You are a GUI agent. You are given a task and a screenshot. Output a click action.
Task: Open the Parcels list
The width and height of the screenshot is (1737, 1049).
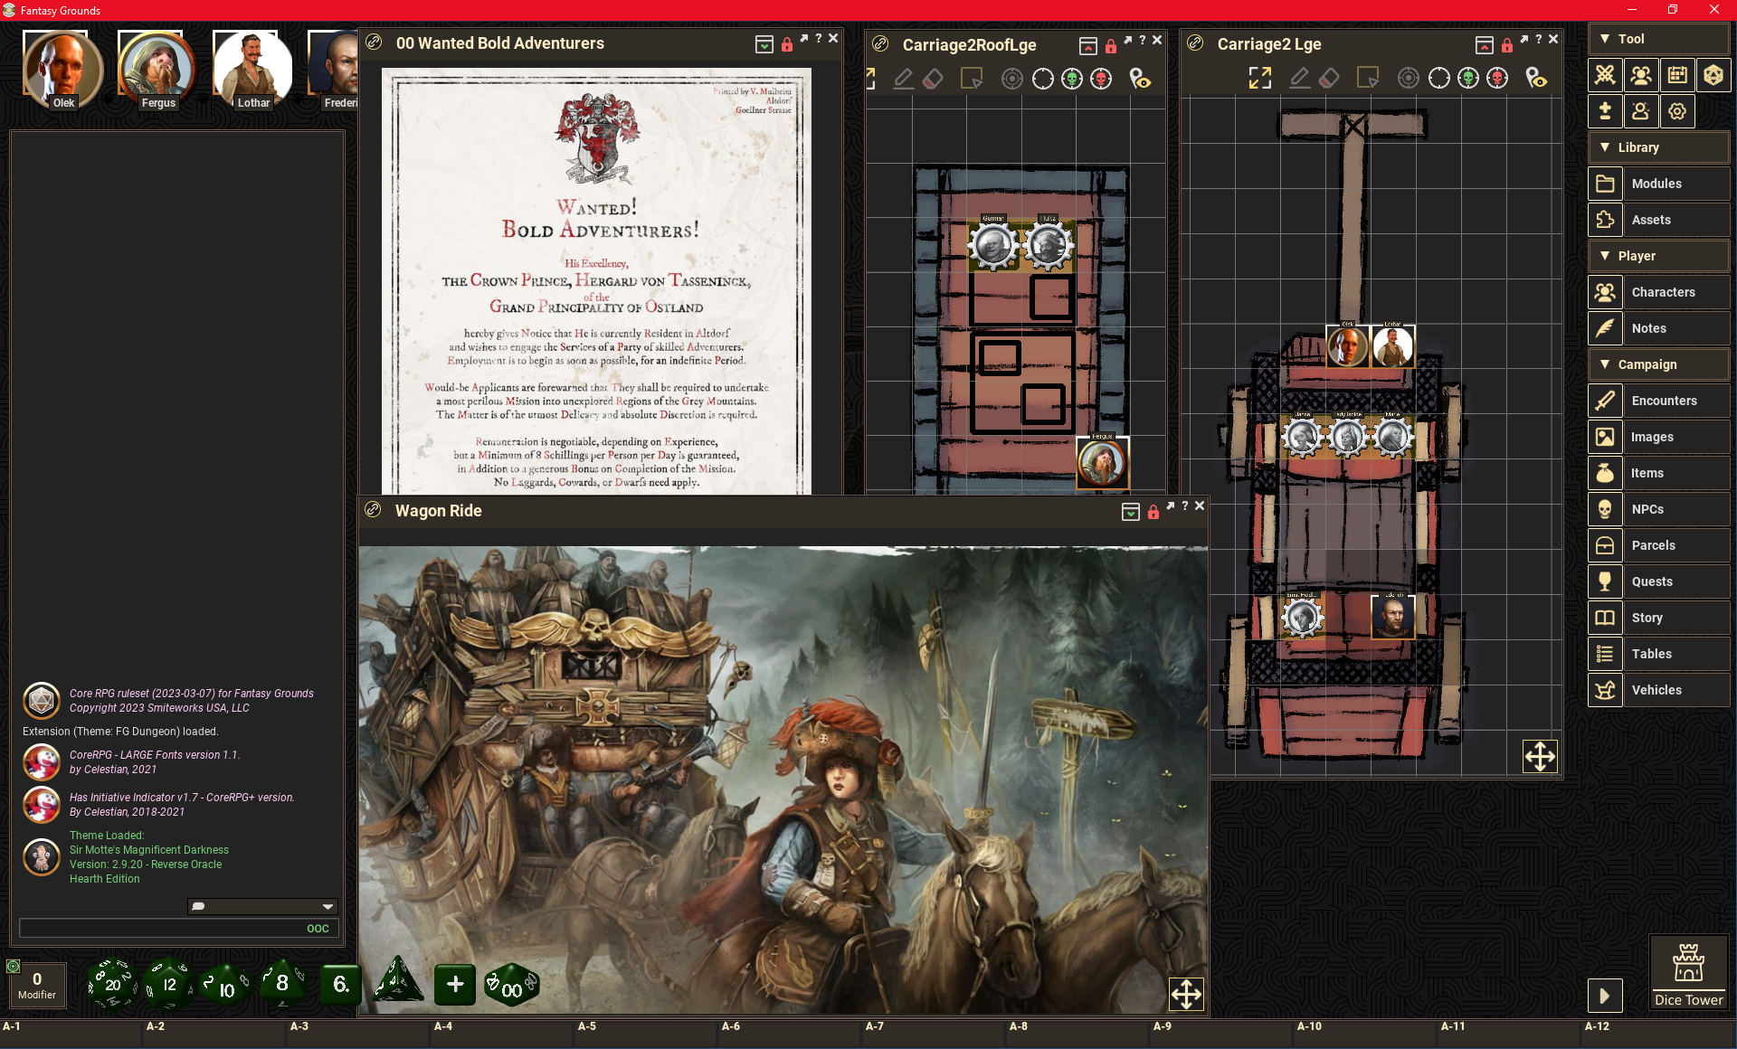coord(1658,545)
